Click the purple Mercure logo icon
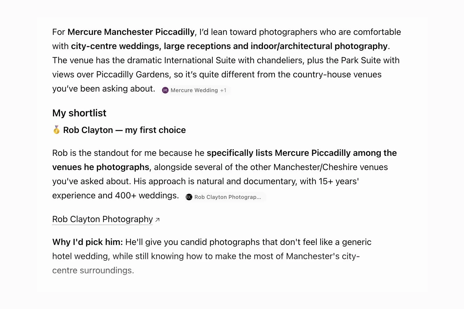464x309 pixels. (165, 90)
